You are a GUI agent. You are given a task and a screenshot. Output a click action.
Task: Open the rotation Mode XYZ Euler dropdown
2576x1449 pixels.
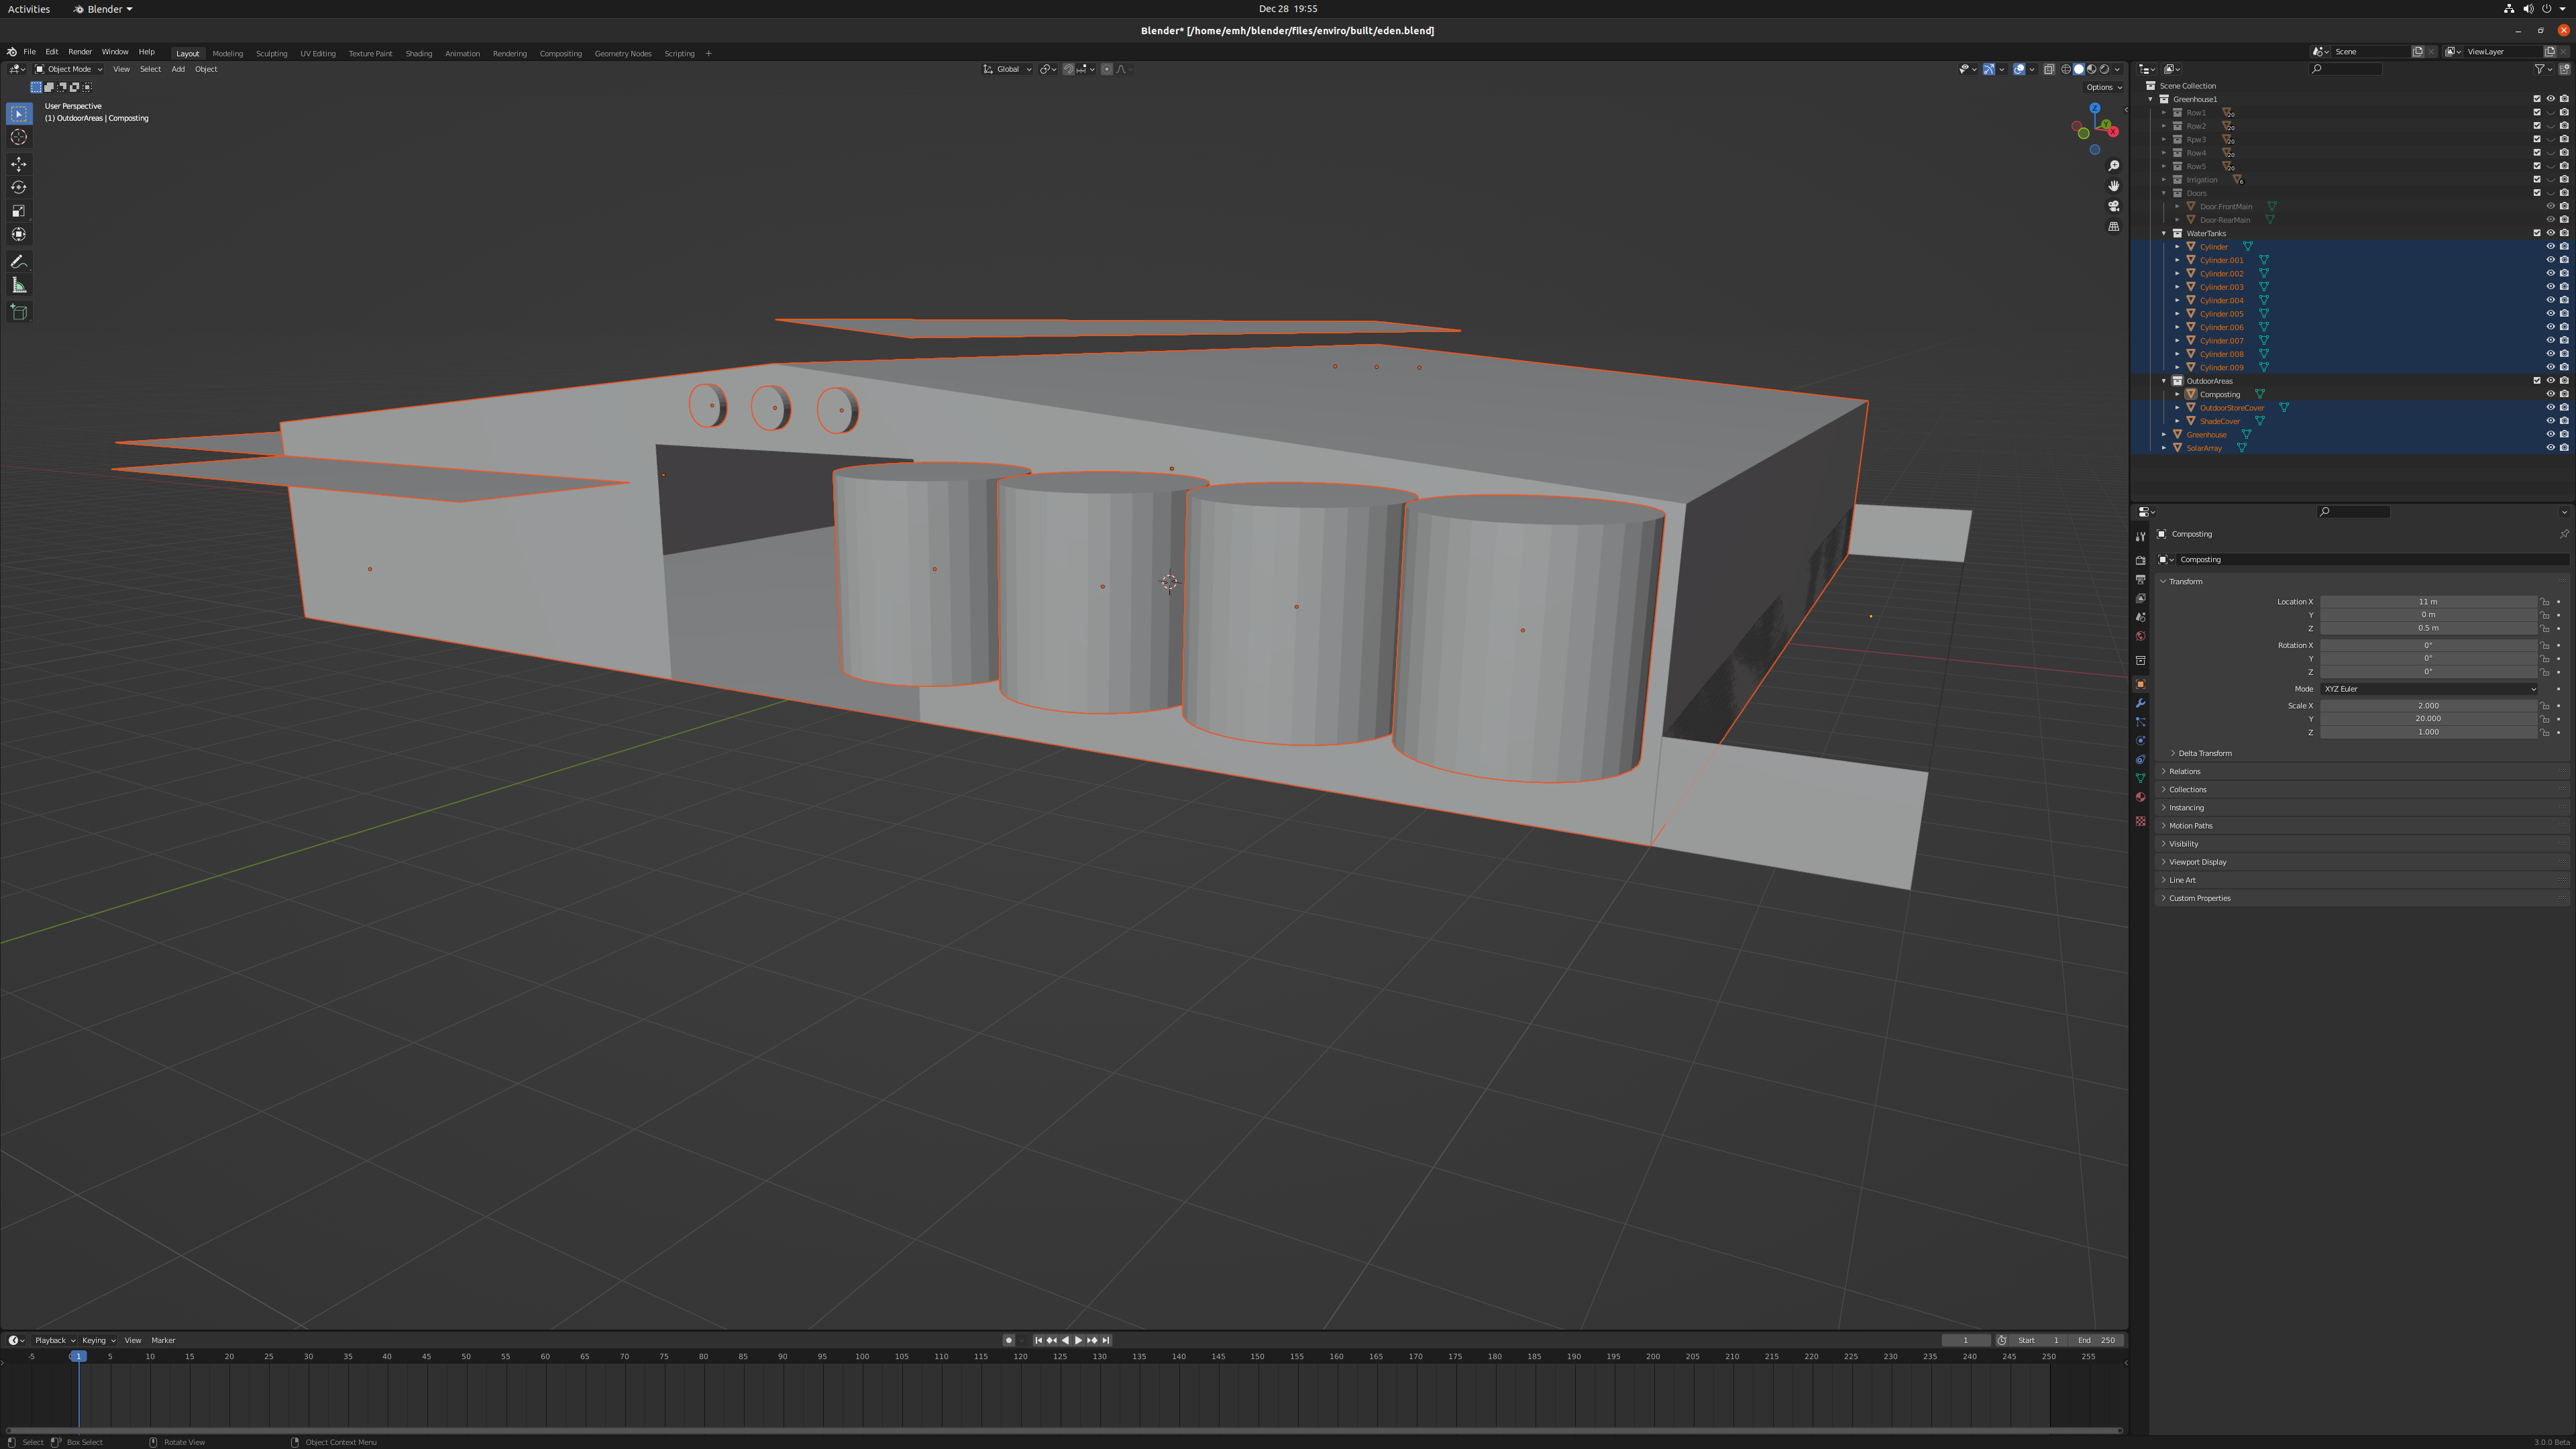click(2428, 689)
